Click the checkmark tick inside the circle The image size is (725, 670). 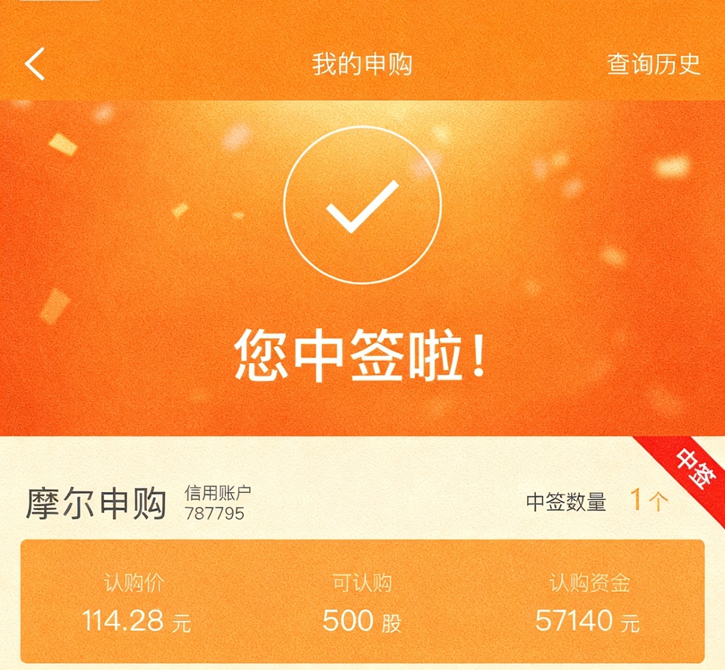[x=362, y=206]
